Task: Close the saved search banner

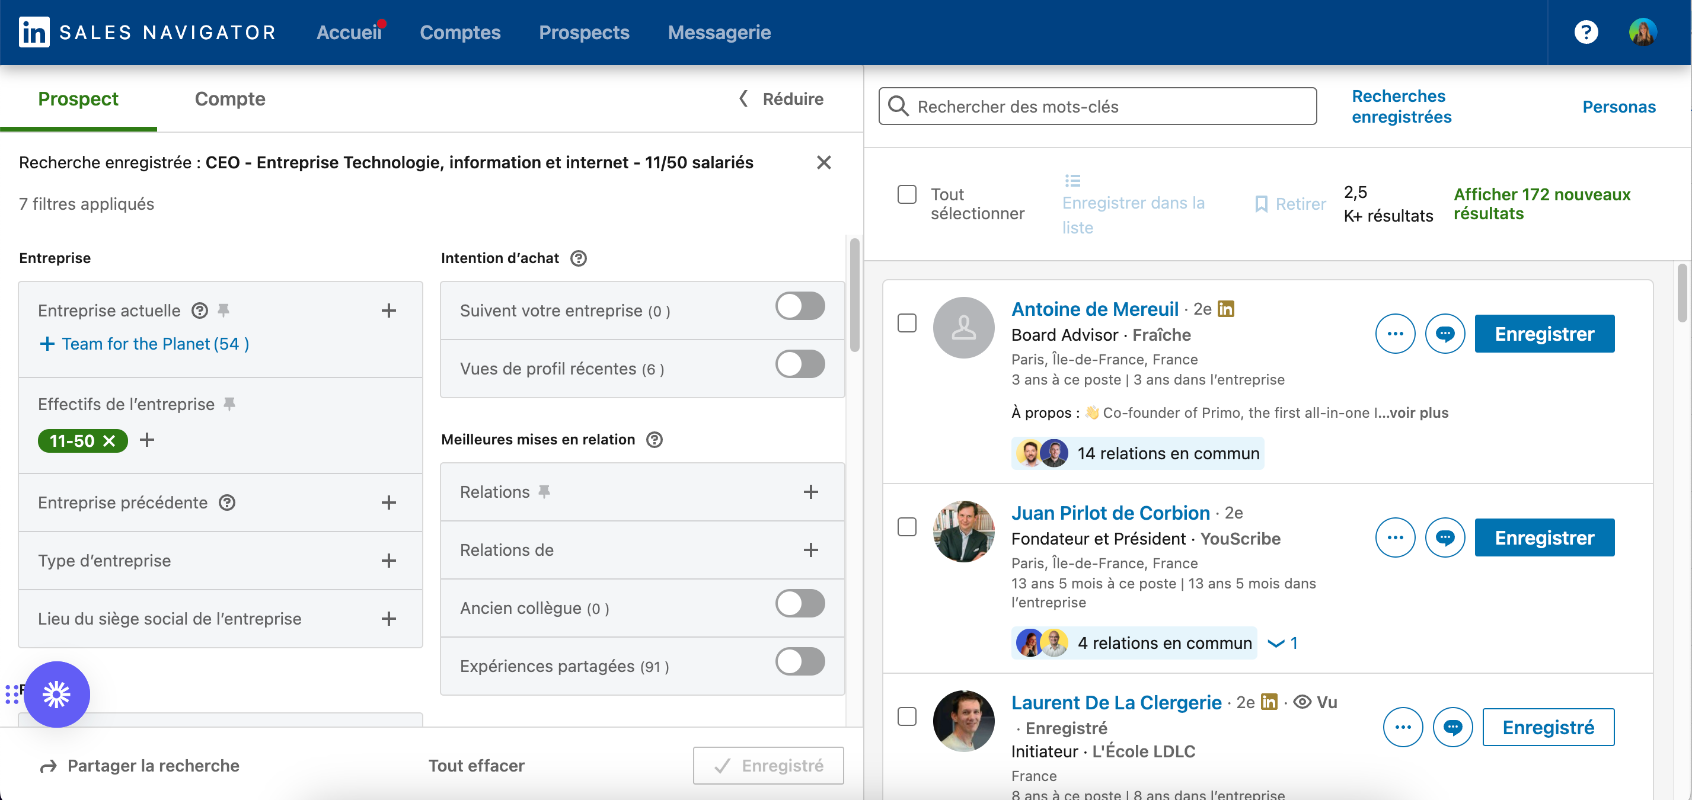Action: coord(823,162)
